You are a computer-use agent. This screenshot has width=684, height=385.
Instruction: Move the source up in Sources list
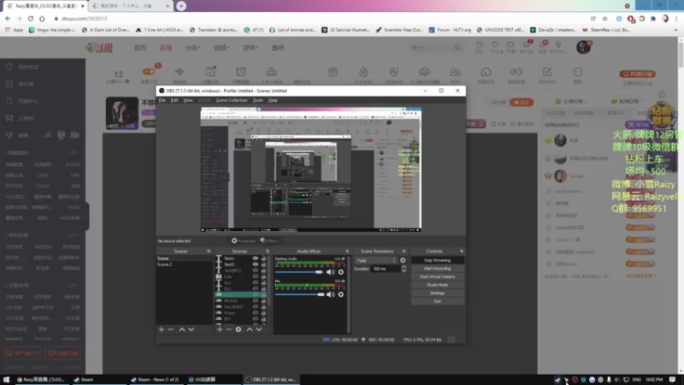250,329
